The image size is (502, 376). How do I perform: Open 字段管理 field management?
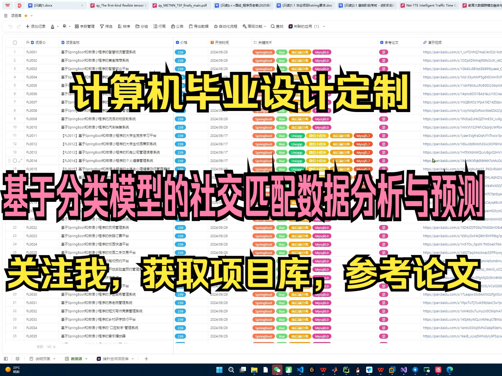pos(85,26)
